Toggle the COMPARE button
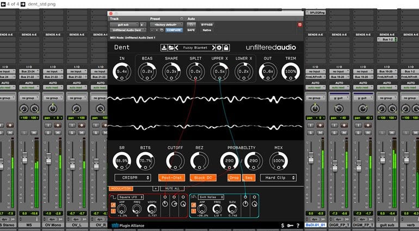 (x=174, y=30)
